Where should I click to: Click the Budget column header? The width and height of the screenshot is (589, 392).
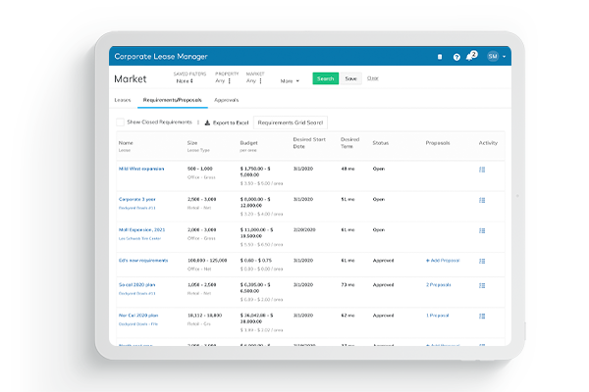pos(248,143)
